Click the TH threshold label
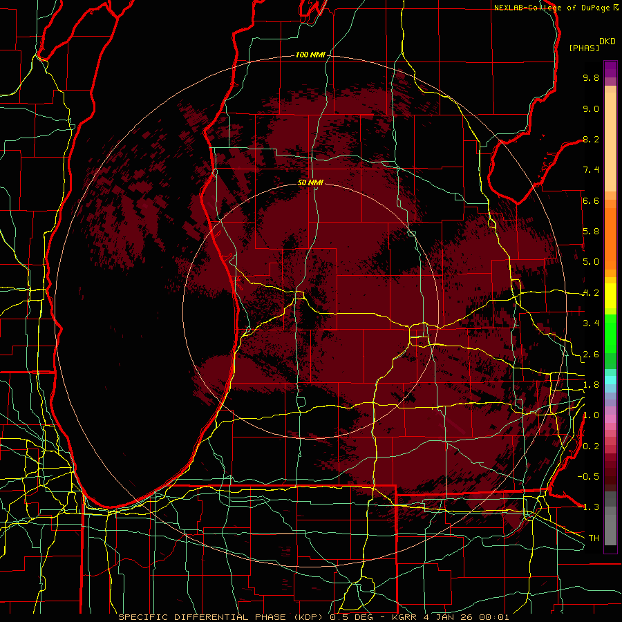622x622 pixels. tap(594, 538)
